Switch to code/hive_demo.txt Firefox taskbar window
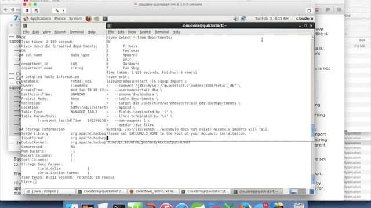This screenshot has height=208, width=371. (x=153, y=191)
